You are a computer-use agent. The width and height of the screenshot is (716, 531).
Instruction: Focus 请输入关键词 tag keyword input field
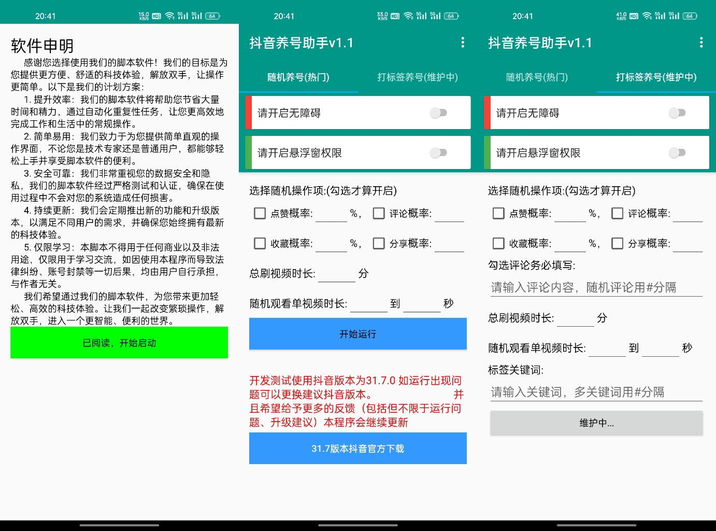pyautogui.click(x=596, y=392)
